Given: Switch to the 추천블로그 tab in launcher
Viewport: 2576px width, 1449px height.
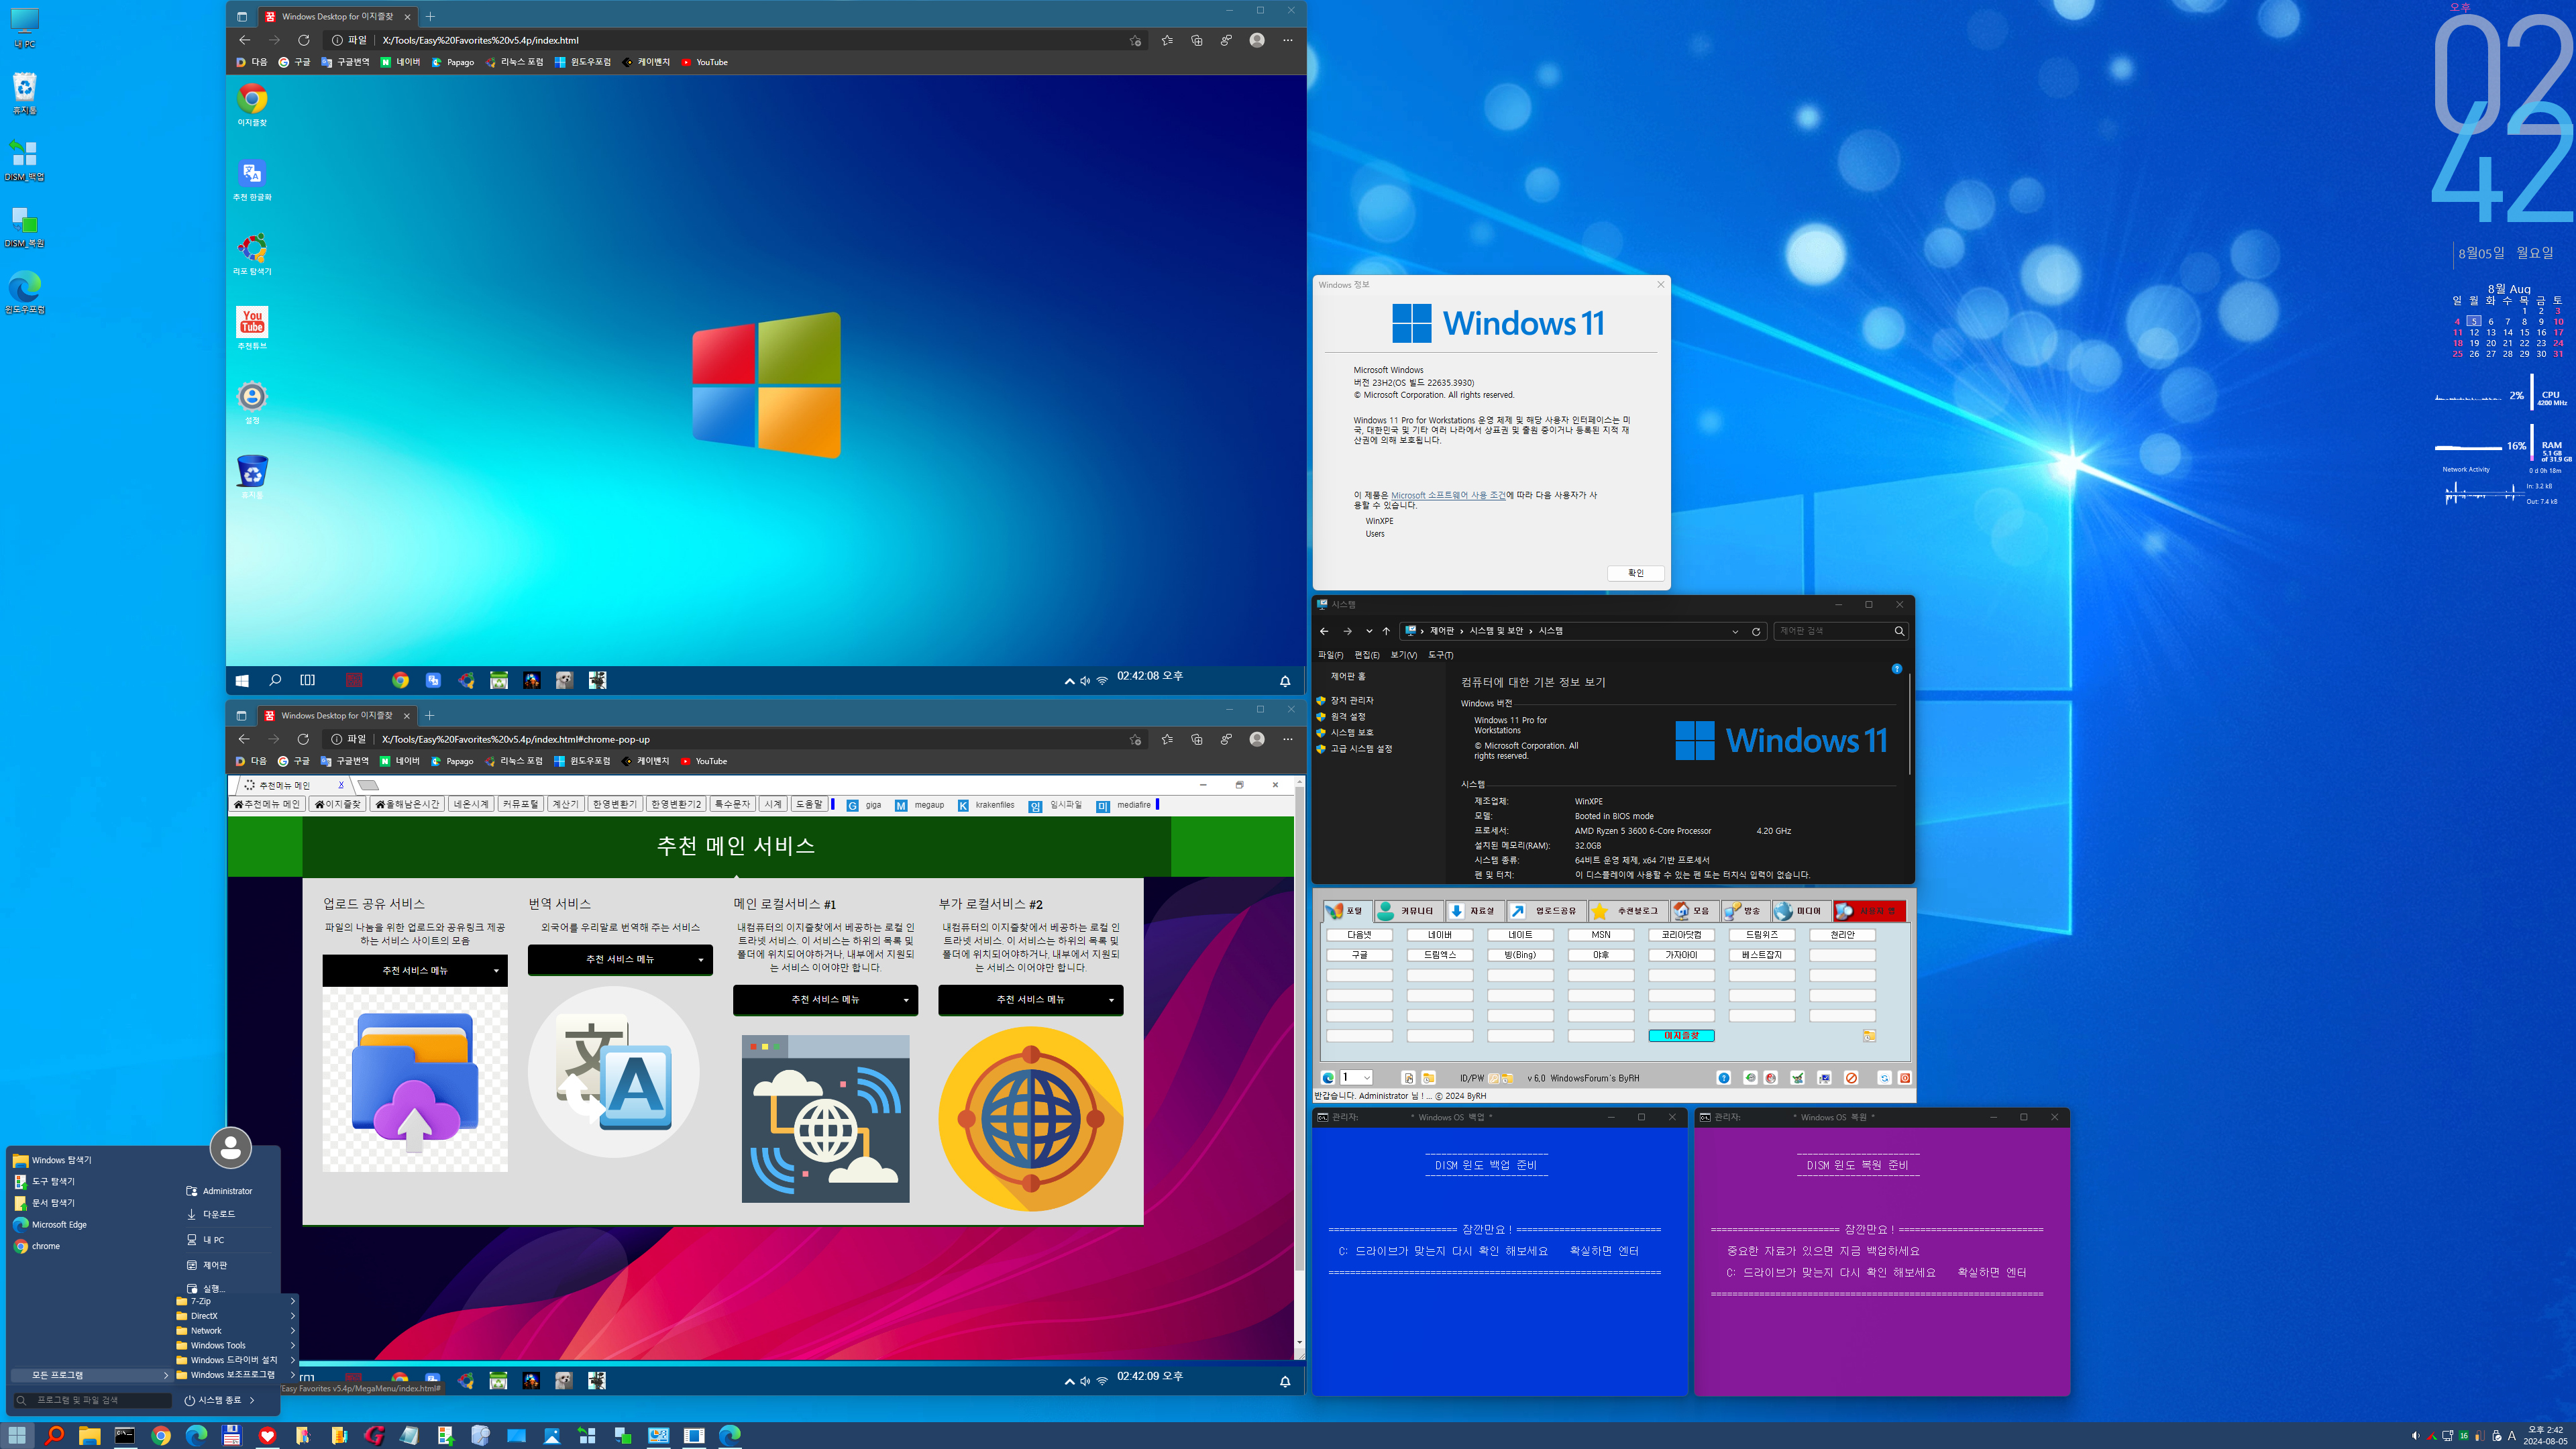Looking at the screenshot, I should (1628, 911).
